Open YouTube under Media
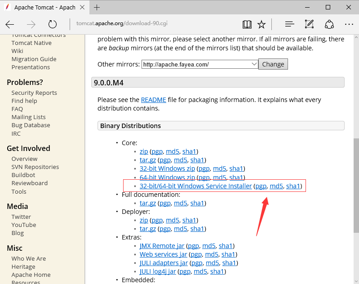 tap(24, 225)
